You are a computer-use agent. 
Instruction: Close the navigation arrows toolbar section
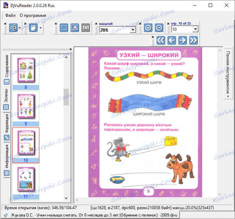(153, 37)
